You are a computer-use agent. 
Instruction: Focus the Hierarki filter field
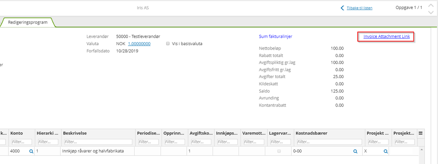48,142
